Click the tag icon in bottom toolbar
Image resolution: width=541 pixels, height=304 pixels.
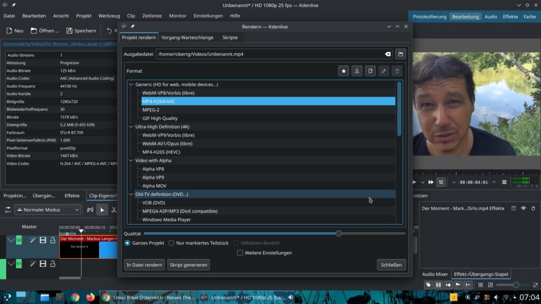[x=428, y=285]
